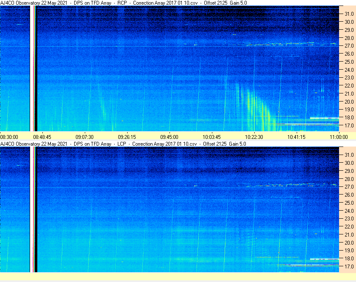Viewport: 356px width, 282px height.
Task: Click the magenta calibration stripe in RCP plot
Action: pyautogui.click(x=34, y=68)
